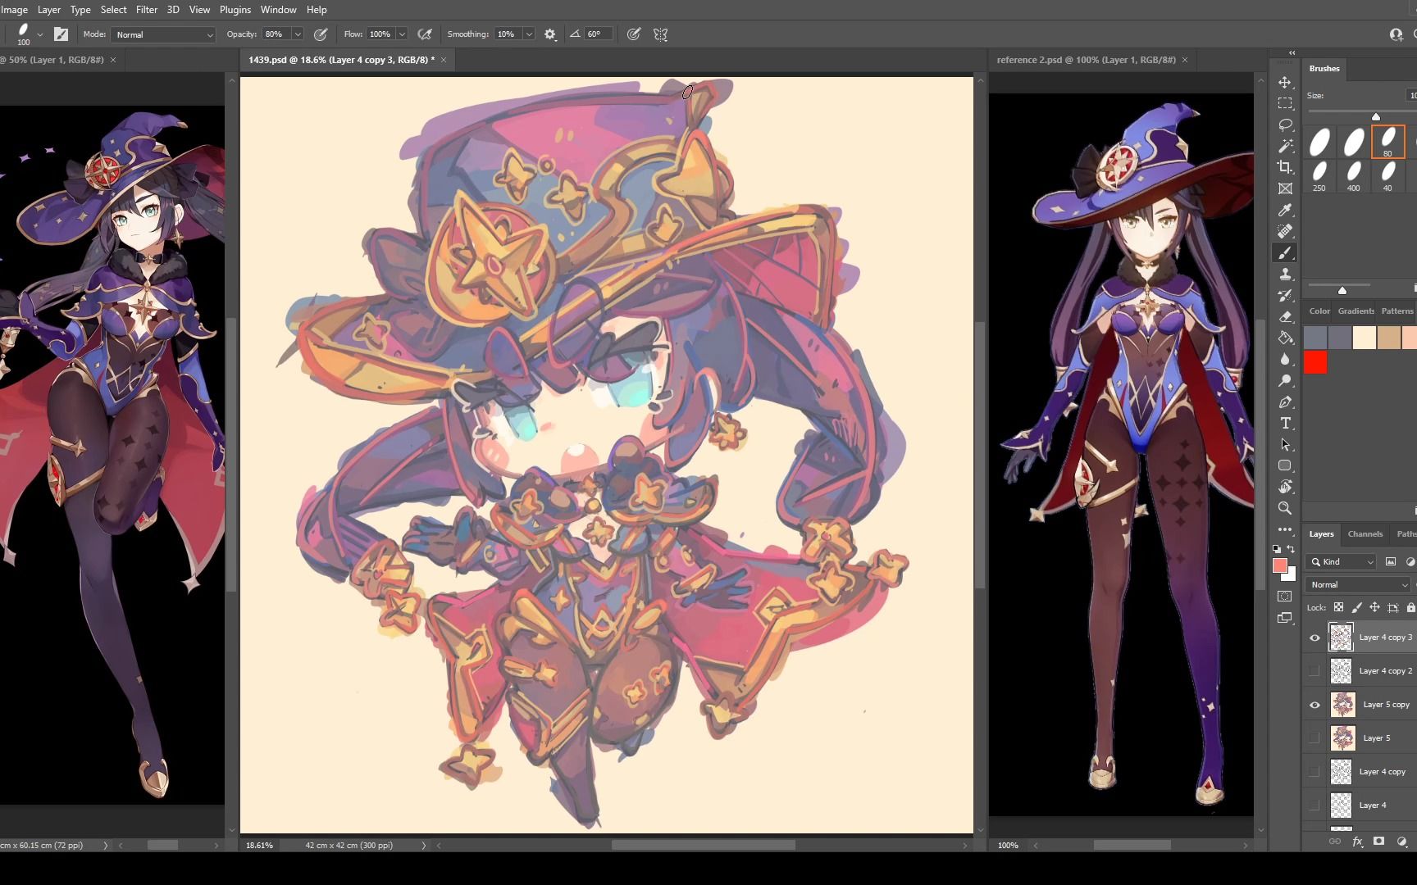Open the brush preset picker arrow
Image resolution: width=1417 pixels, height=885 pixels.
point(39,34)
